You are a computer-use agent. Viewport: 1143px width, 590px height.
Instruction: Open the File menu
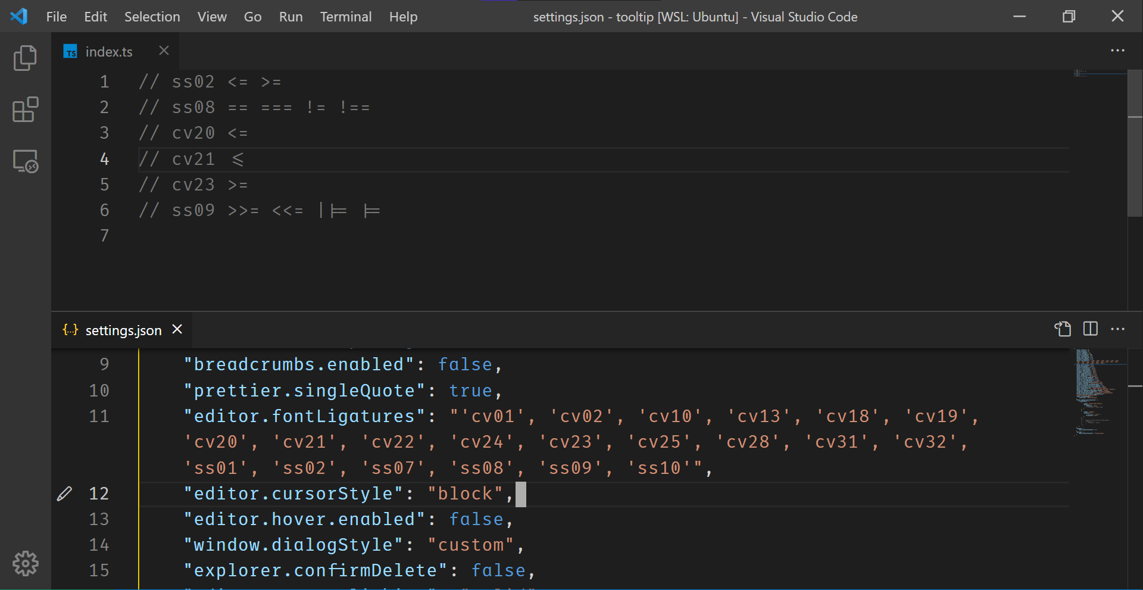pos(56,17)
